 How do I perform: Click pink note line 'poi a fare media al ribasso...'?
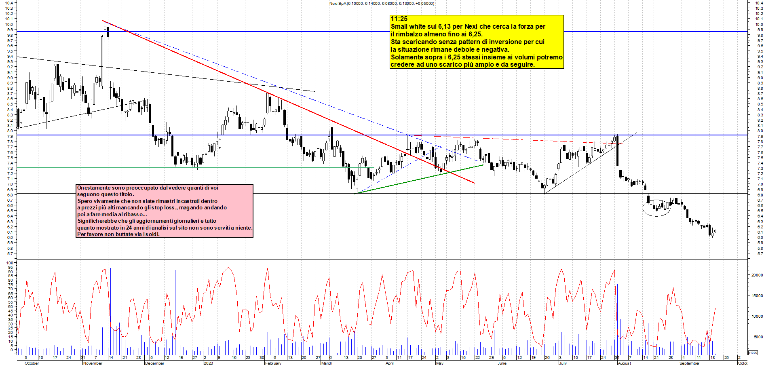click(112, 215)
